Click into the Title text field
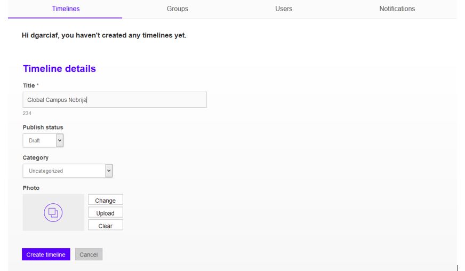This screenshot has width=465, height=271. coord(115,100)
